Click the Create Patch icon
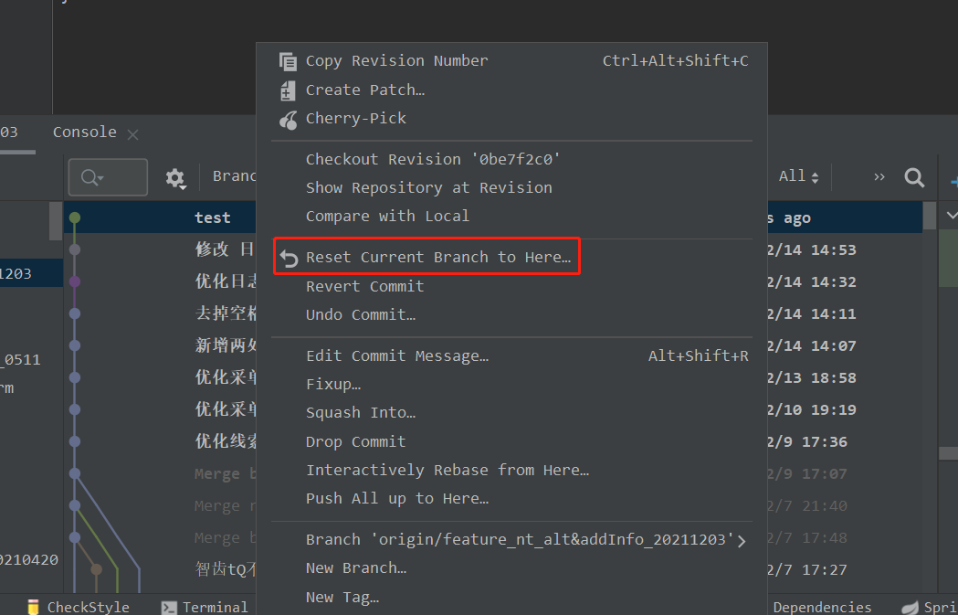 tap(288, 90)
